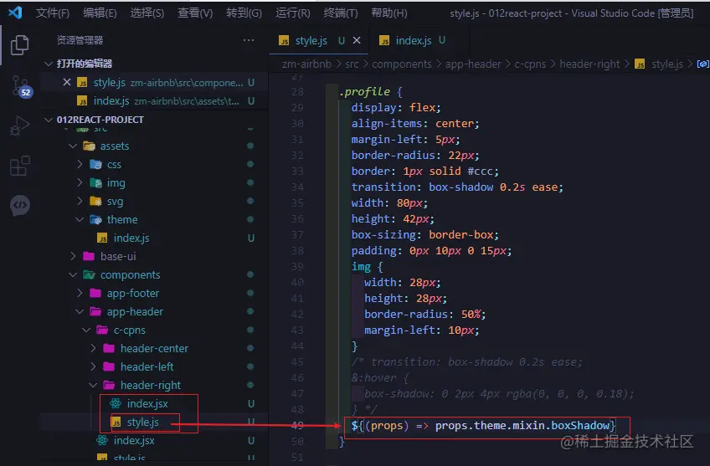
Task: Open the 选择(S) menu
Action: (x=147, y=13)
